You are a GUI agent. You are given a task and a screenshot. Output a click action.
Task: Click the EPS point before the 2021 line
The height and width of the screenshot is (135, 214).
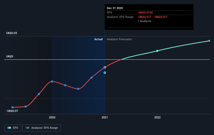point(91,78)
